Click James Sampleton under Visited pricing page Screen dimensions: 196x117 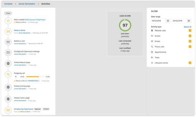[x=20, y=89]
